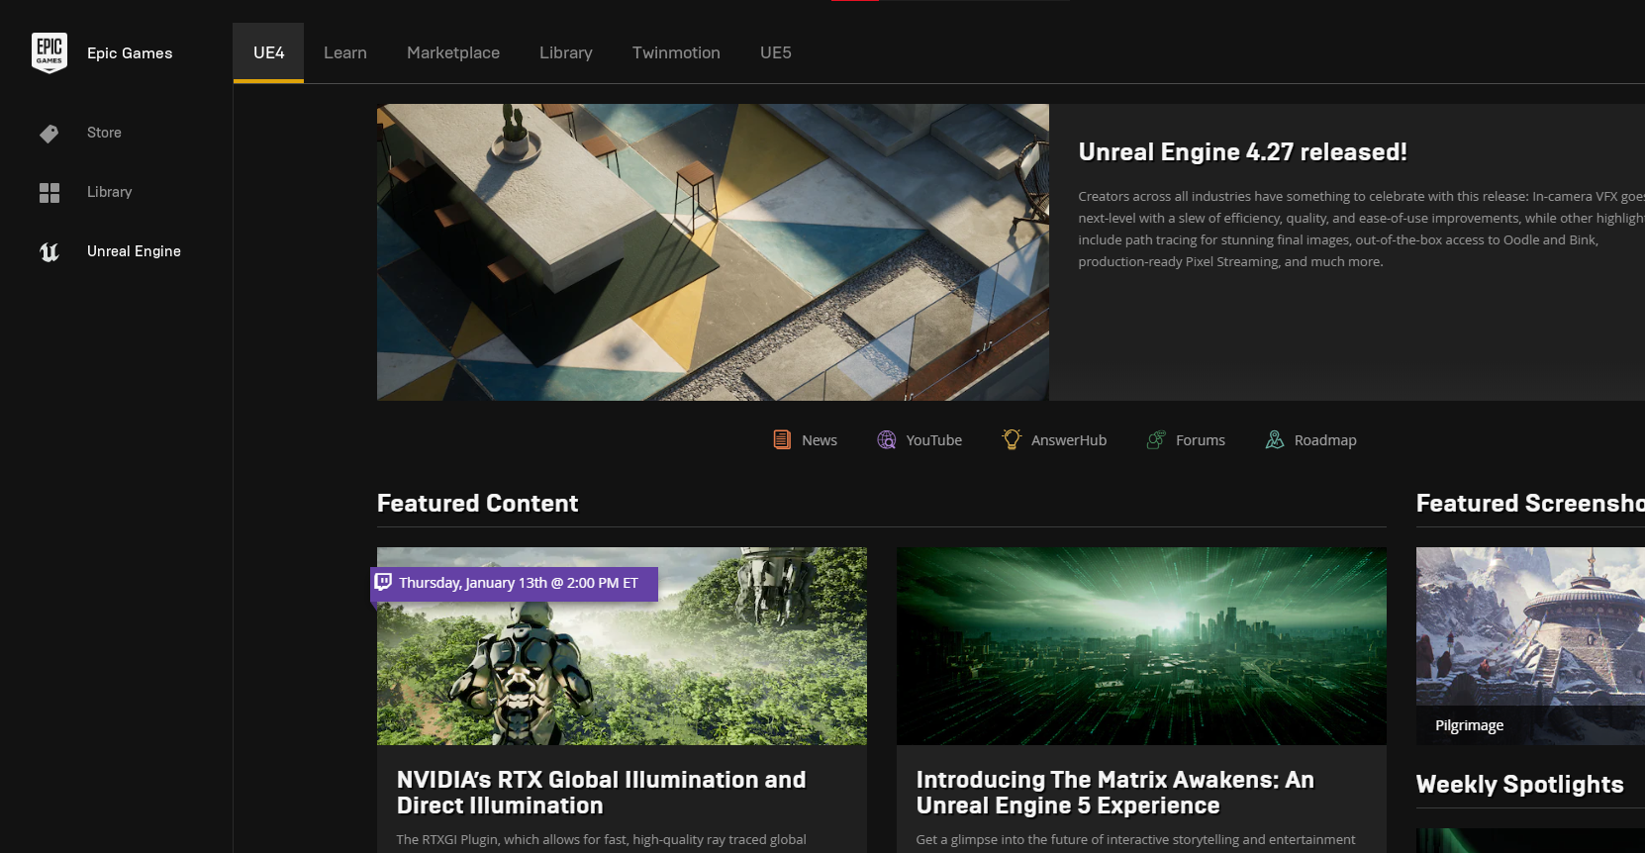Open the Store tag icon in sidebar
Screen dimensions: 1645x853
[x=49, y=133]
